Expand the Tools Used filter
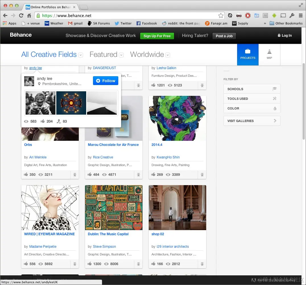 coord(252,99)
